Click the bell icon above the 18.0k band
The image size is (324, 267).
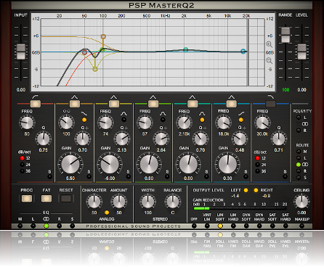pos(232,97)
